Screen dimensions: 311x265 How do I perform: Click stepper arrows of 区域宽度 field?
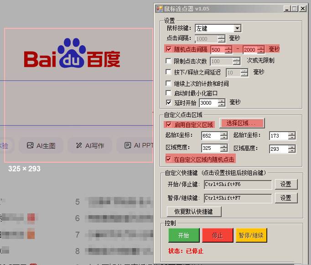pyautogui.click(x=224, y=148)
